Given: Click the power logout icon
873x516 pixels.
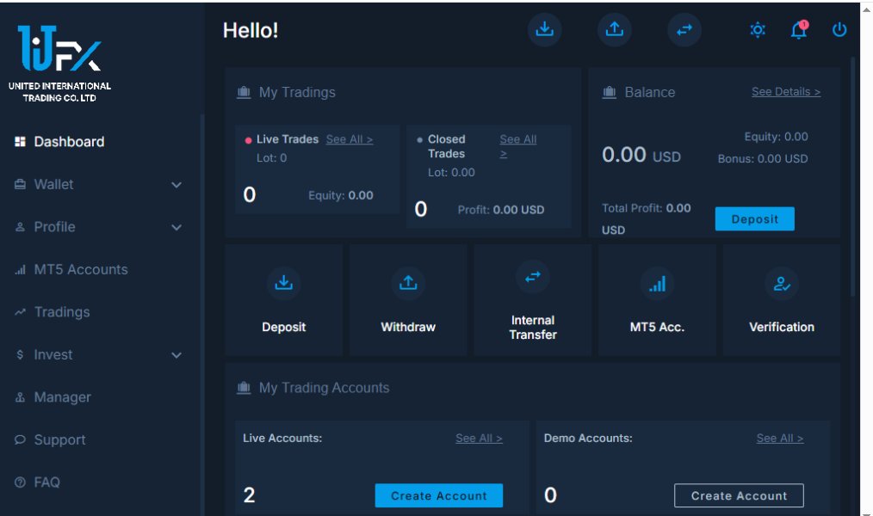Looking at the screenshot, I should pos(839,30).
